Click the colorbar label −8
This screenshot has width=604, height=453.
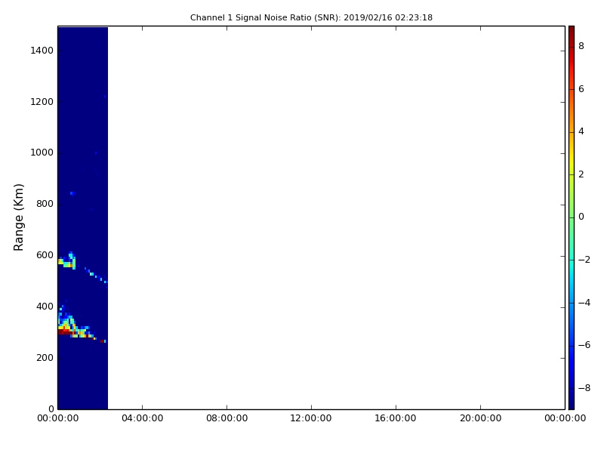click(584, 388)
